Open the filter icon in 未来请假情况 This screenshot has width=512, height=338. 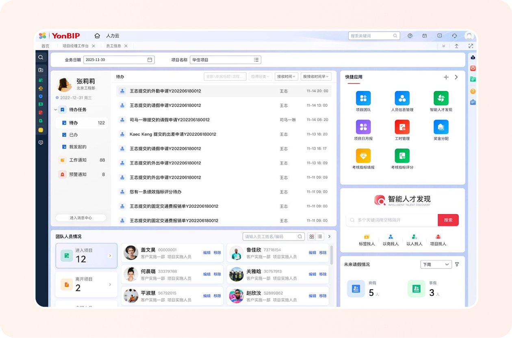click(x=457, y=265)
